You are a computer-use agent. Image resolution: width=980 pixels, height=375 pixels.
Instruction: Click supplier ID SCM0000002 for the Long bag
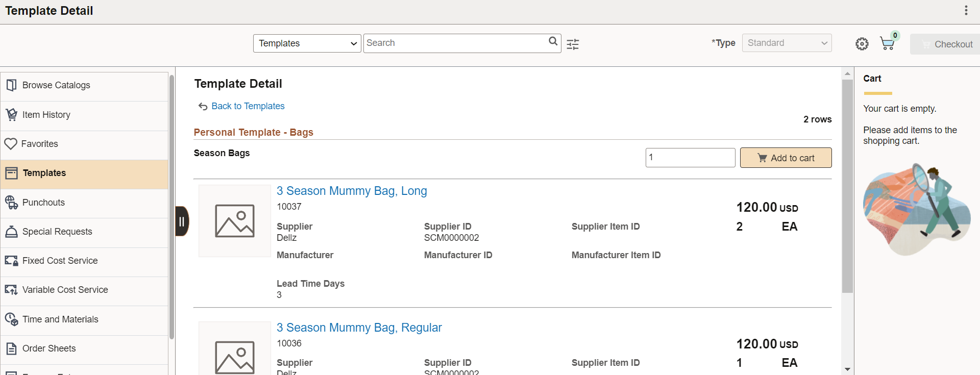(452, 238)
